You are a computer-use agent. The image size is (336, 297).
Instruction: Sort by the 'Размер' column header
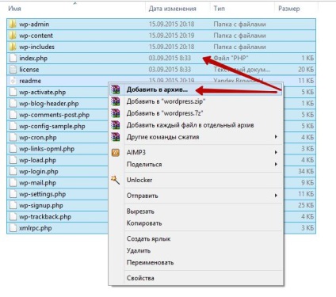pyautogui.click(x=289, y=9)
